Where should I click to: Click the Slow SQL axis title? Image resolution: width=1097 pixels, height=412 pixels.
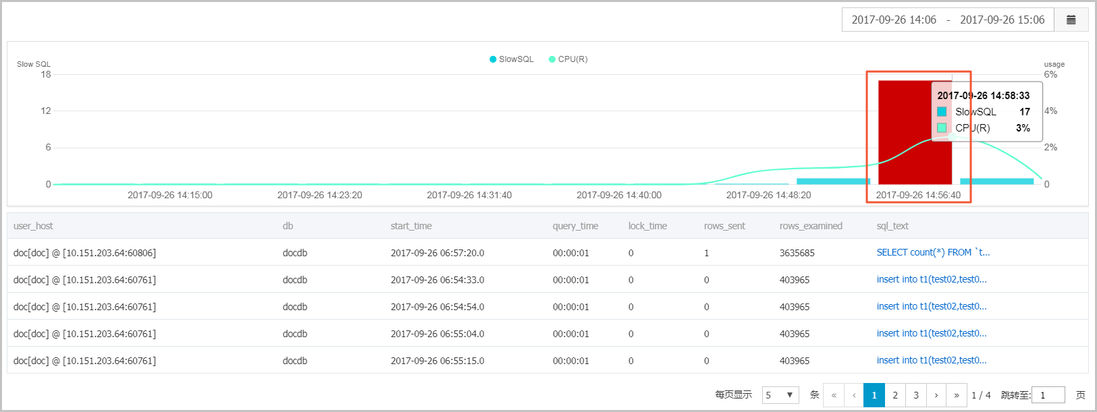pyautogui.click(x=34, y=64)
